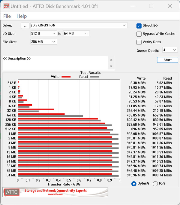Minimize the ATTO Disk Benchmark window
This screenshot has width=180, height=205.
tap(133, 6)
